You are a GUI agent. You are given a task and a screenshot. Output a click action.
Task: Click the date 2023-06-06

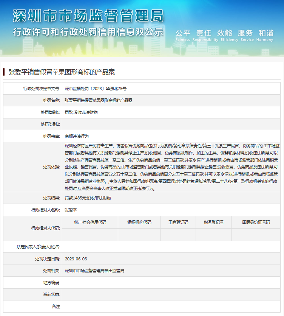click(x=76, y=259)
